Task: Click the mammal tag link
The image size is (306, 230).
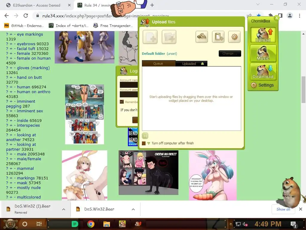Action: pyautogui.click(x=25, y=168)
